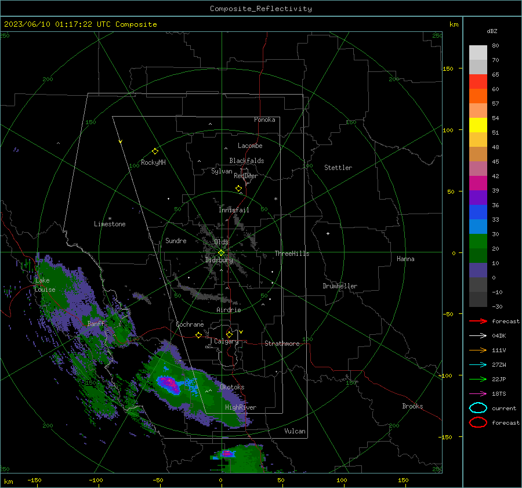Viewport: 522px width, 488px height.
Task: Click the Innisfail city label
Action: 234,210
